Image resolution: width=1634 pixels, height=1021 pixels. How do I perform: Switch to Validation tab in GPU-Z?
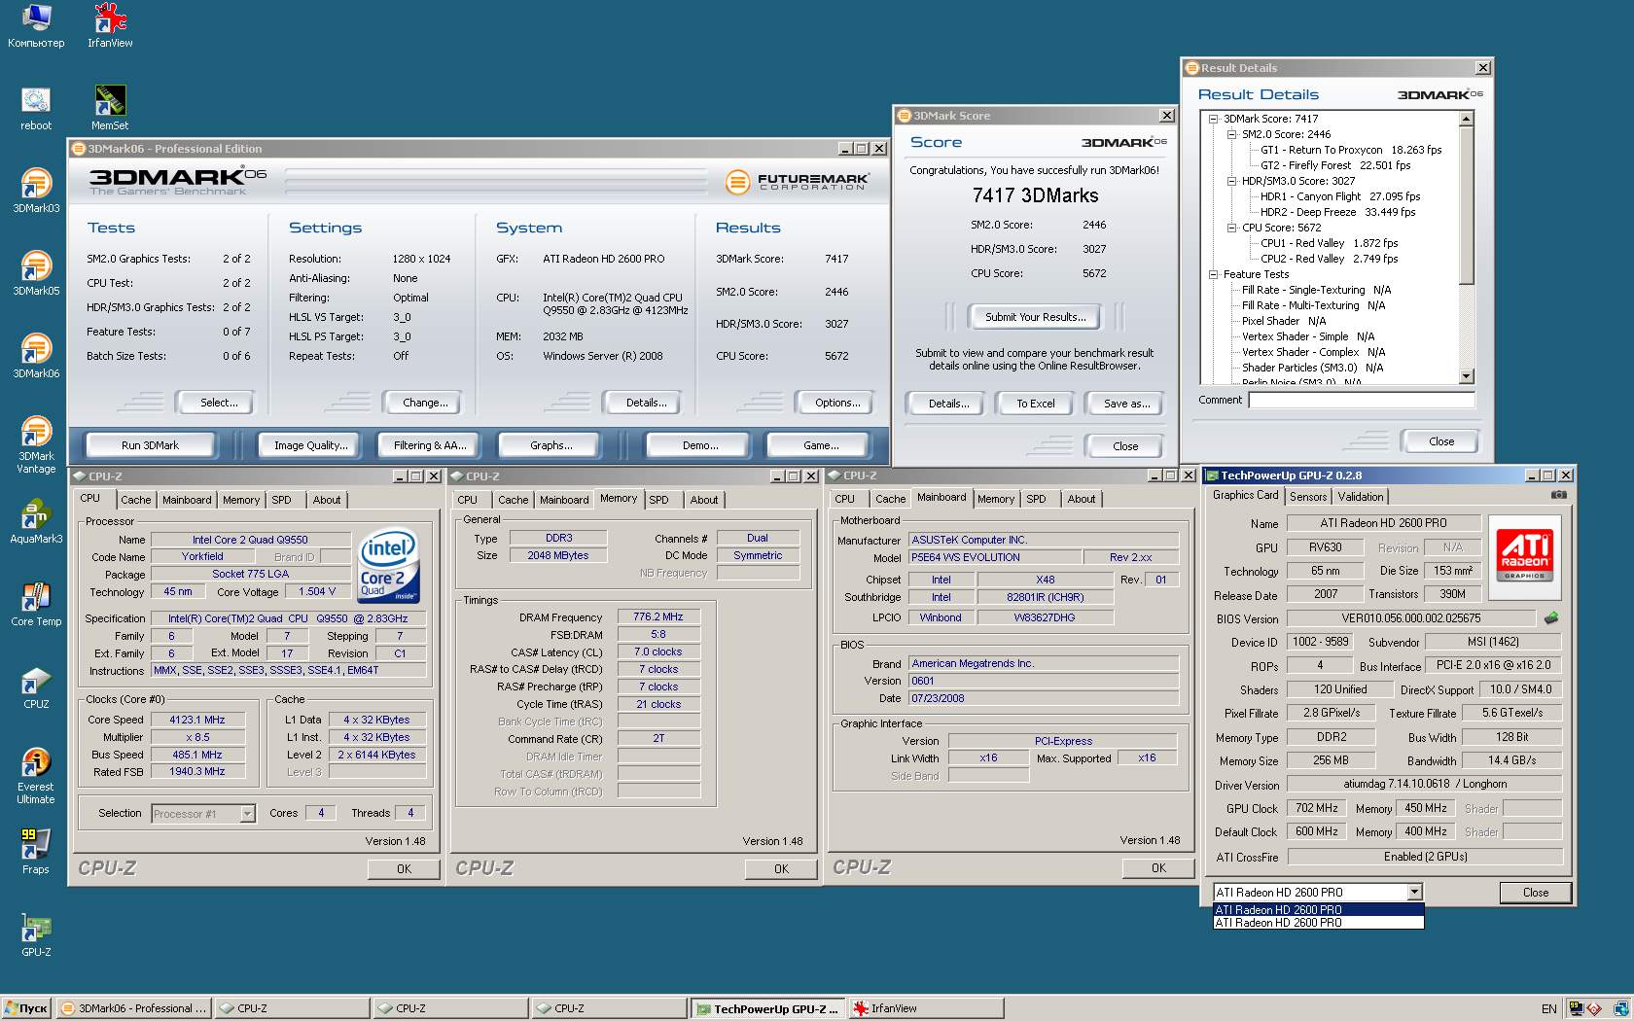[x=1361, y=497]
